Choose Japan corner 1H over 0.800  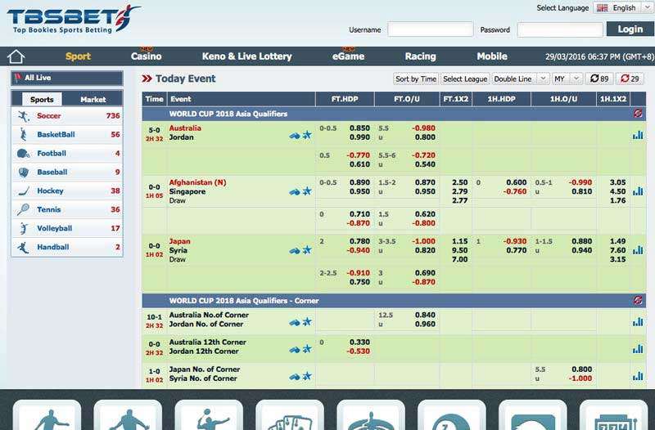click(x=581, y=370)
